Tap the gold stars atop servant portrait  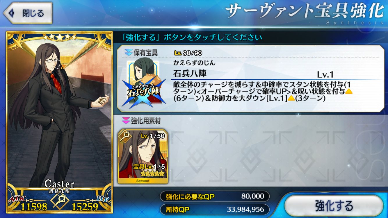pos(59,37)
